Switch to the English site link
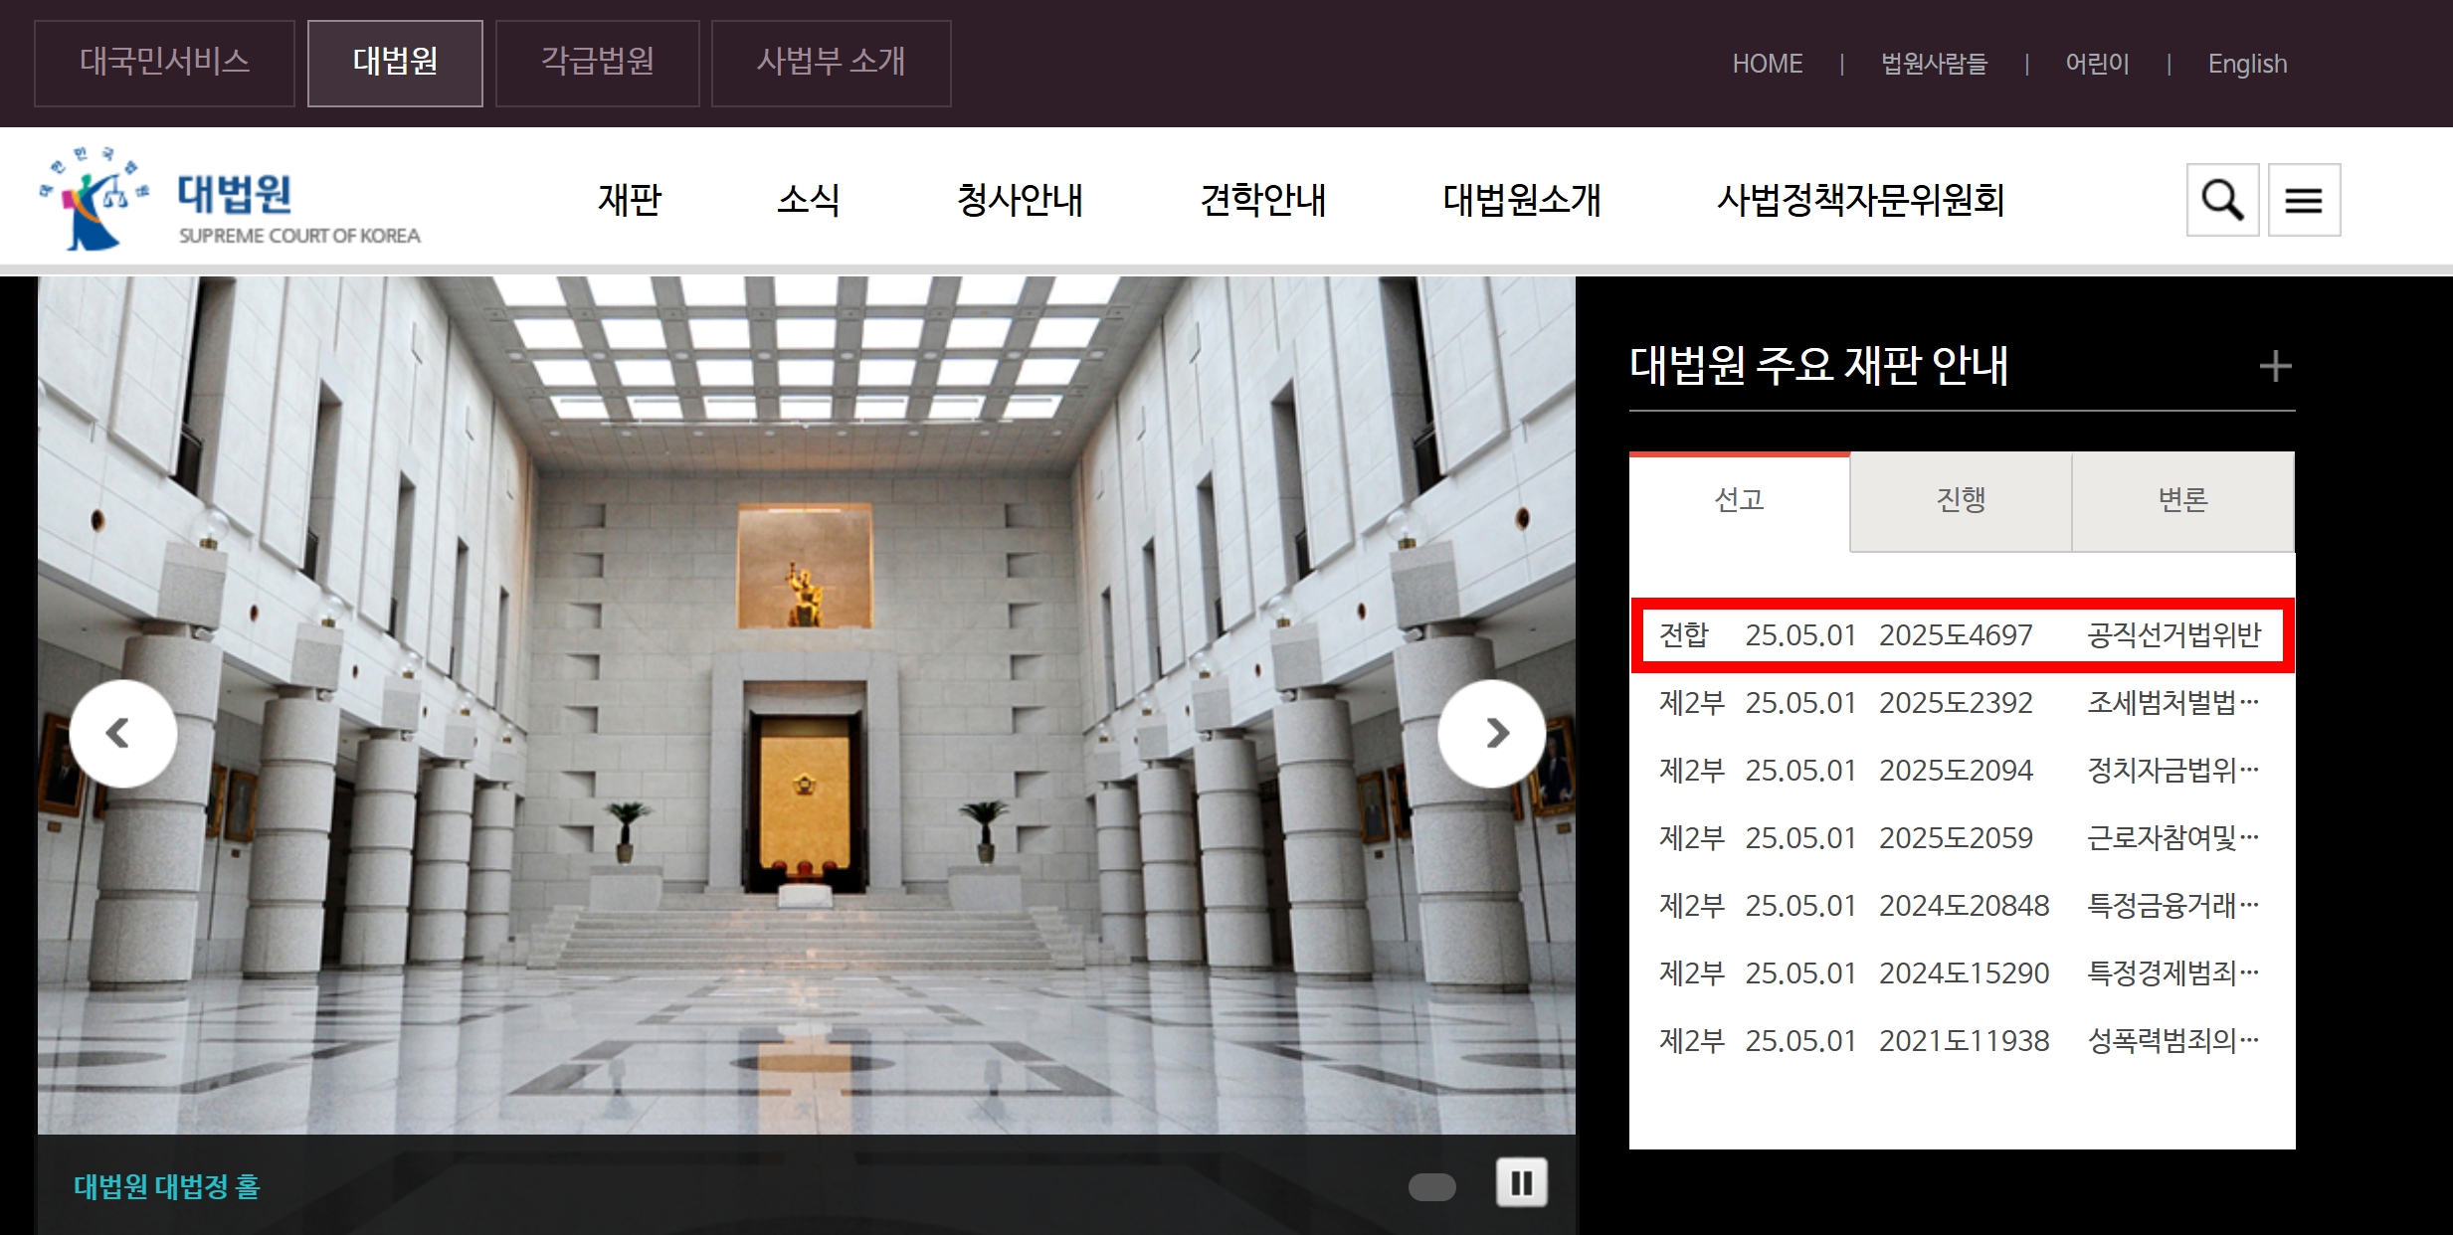Image resolution: width=2453 pixels, height=1235 pixels. pos(2247,64)
